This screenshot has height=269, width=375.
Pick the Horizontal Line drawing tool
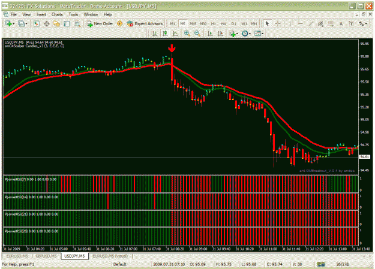(301, 23)
